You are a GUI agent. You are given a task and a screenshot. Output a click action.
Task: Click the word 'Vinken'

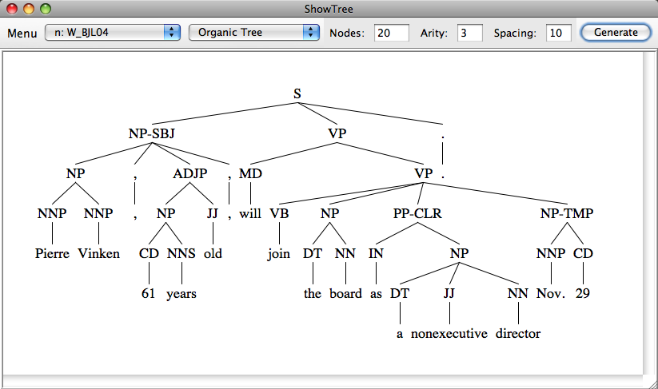[98, 253]
